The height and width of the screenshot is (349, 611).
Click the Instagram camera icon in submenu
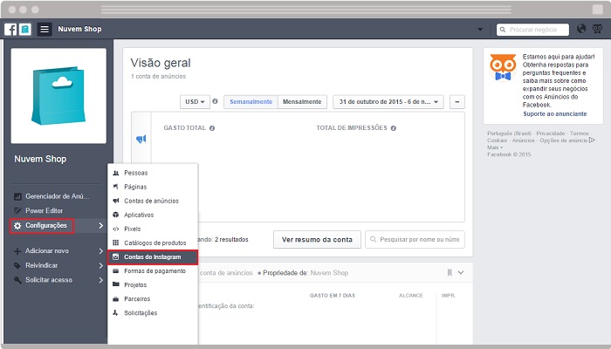click(116, 257)
